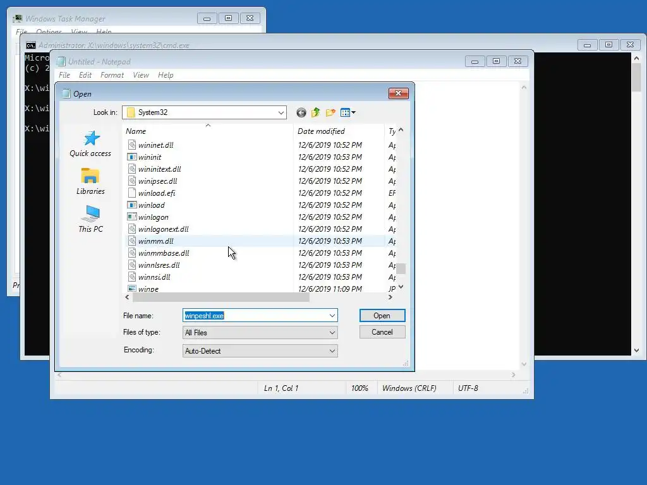
Task: Click the Task Manager title bar icon
Action: pos(17,18)
